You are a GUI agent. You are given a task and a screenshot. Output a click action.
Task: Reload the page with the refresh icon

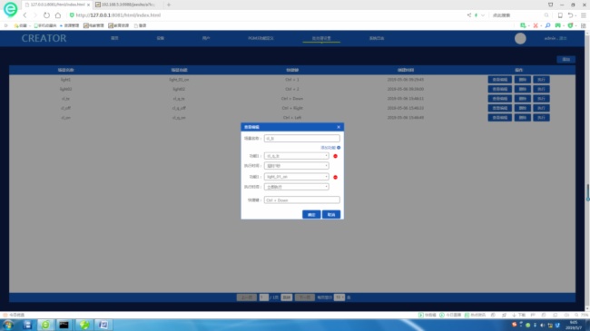point(46,15)
